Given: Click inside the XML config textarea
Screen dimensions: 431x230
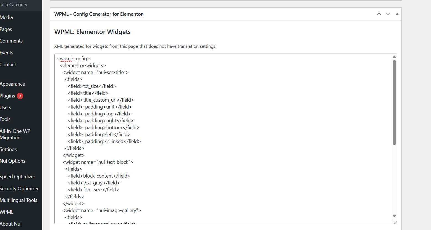Looking at the screenshot, I should 221,138.
